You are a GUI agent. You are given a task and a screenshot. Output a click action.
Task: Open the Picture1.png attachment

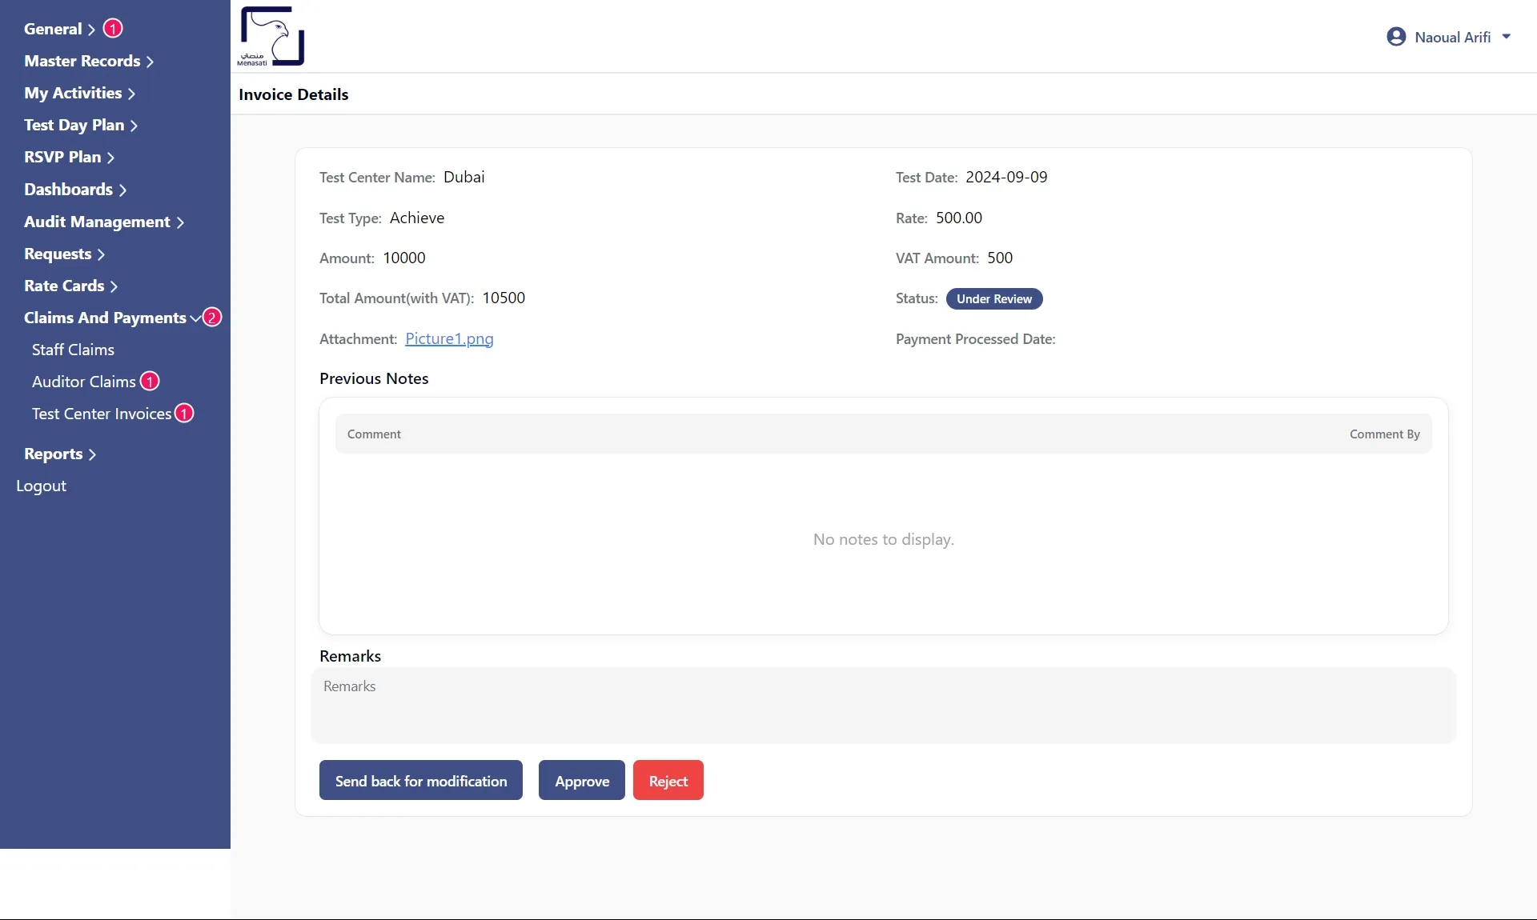[x=449, y=338]
